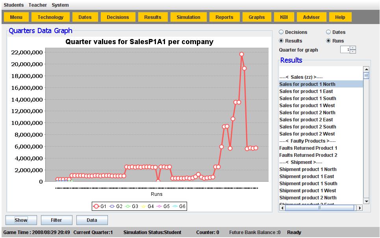Select the Decisions radio button

pos(281,32)
